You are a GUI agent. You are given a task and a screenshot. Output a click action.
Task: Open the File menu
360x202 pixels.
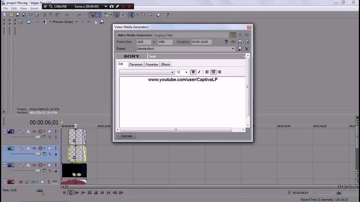(5, 8)
